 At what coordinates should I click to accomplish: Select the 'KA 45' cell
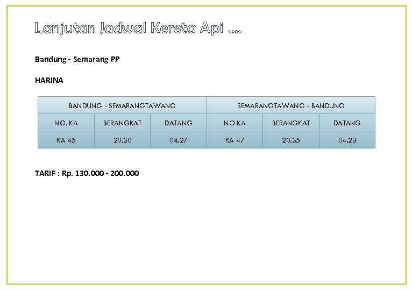click(66, 140)
